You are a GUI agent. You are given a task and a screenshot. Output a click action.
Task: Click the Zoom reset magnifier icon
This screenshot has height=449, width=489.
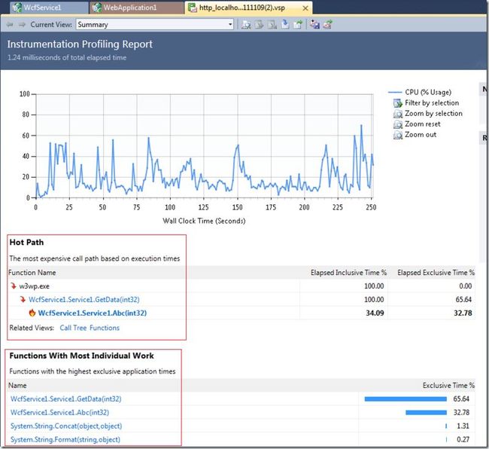point(398,124)
